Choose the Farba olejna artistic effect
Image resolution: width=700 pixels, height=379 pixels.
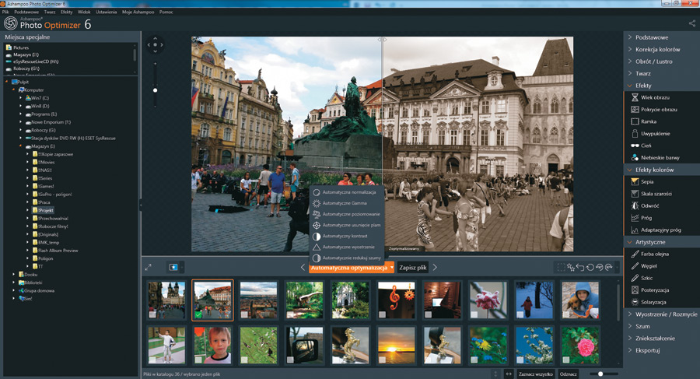click(655, 254)
